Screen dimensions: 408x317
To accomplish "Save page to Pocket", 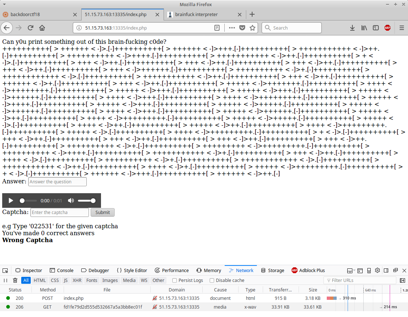I will 242,28.
